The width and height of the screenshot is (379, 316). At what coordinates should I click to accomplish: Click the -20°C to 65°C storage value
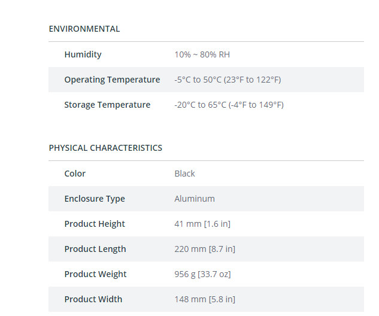229,105
